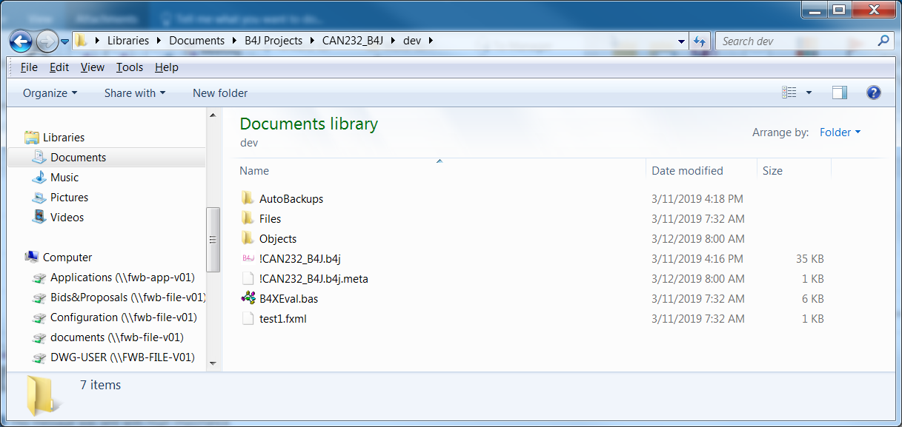Screen dimensions: 902x427
Task: Click the navigation pane scrollbar thumb
Action: tap(213, 239)
